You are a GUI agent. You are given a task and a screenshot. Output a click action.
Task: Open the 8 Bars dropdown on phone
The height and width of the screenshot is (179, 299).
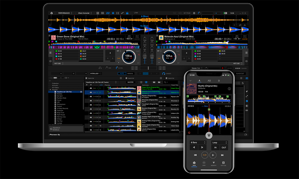tap(198, 143)
